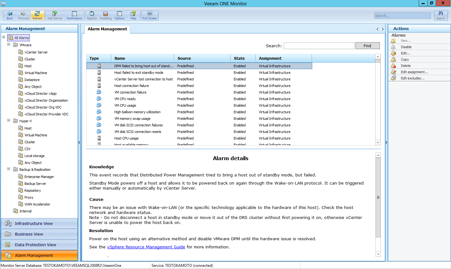The height and width of the screenshot is (269, 451).
Task: Click the tab scroll right arrow
Action: [382, 29]
